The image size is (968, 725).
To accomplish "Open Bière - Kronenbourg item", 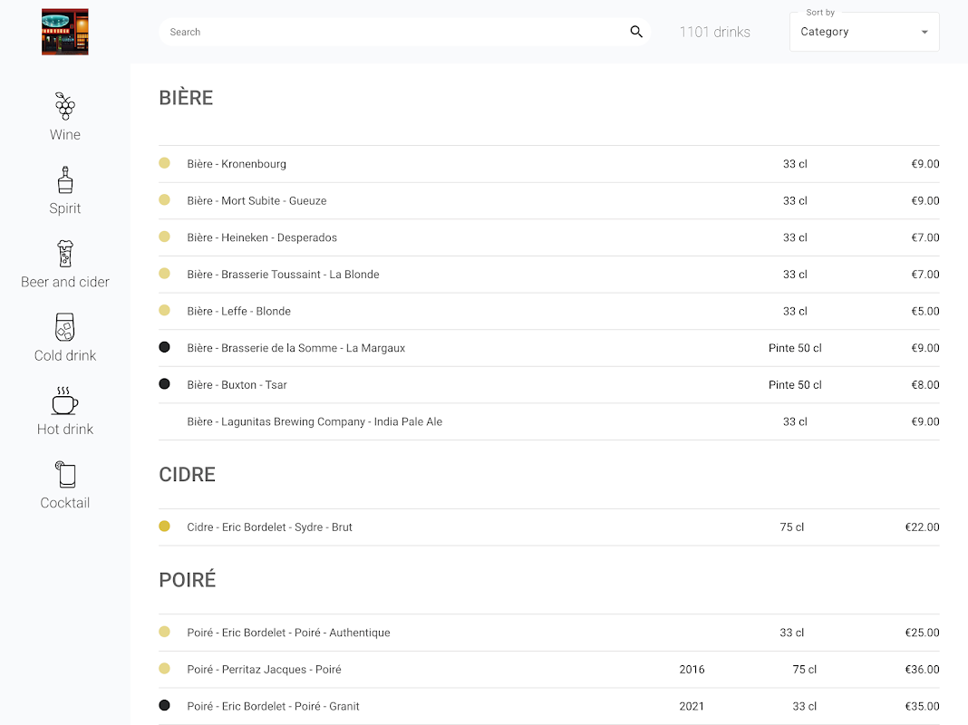I will point(549,164).
